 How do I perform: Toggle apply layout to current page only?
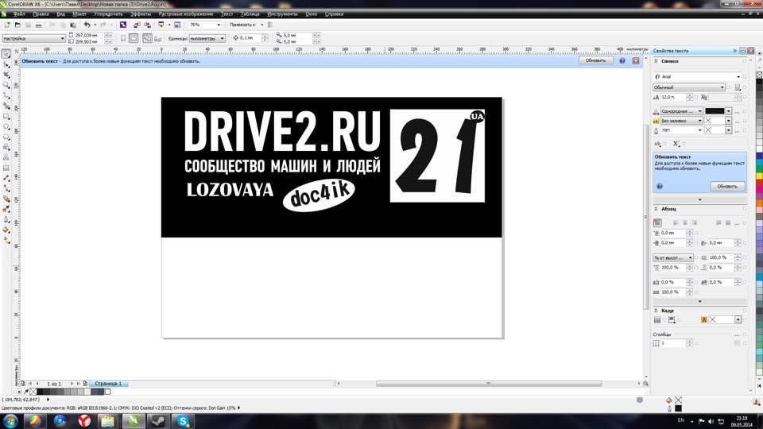pyautogui.click(x=157, y=38)
